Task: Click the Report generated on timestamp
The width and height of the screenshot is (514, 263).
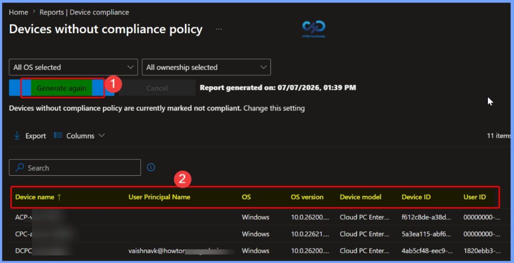Action: tap(278, 88)
